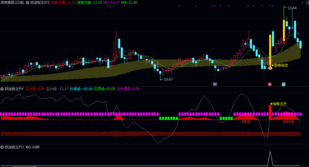Click the 财 financial event marker
309x167 pixels.
point(215,84)
